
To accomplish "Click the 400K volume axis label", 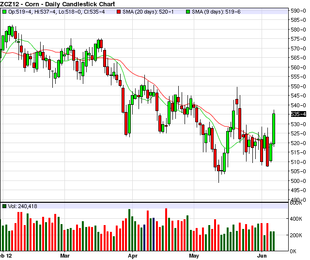I will click(296, 219).
